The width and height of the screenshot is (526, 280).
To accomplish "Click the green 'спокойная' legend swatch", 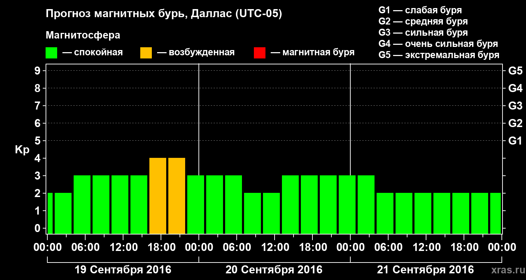I will 52,53.
